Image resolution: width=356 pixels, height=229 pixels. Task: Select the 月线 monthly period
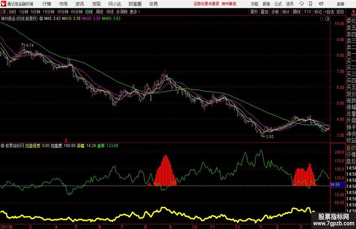pos(110,12)
